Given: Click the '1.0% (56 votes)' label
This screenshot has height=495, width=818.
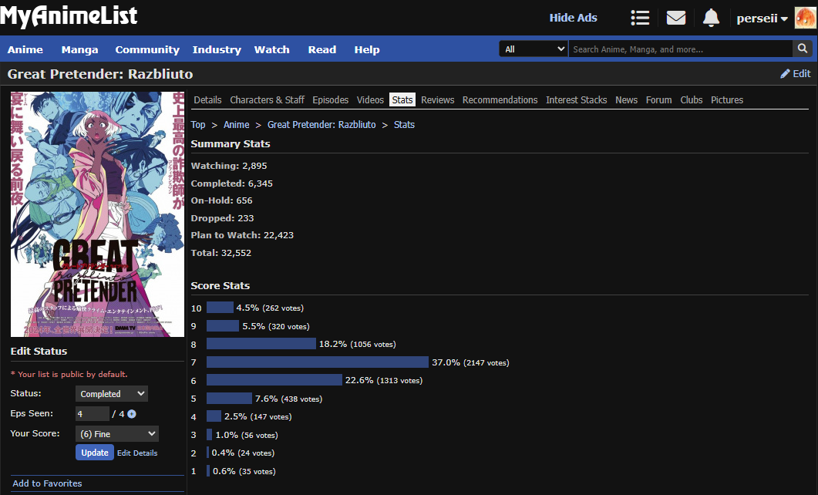Looking at the screenshot, I should (x=247, y=435).
